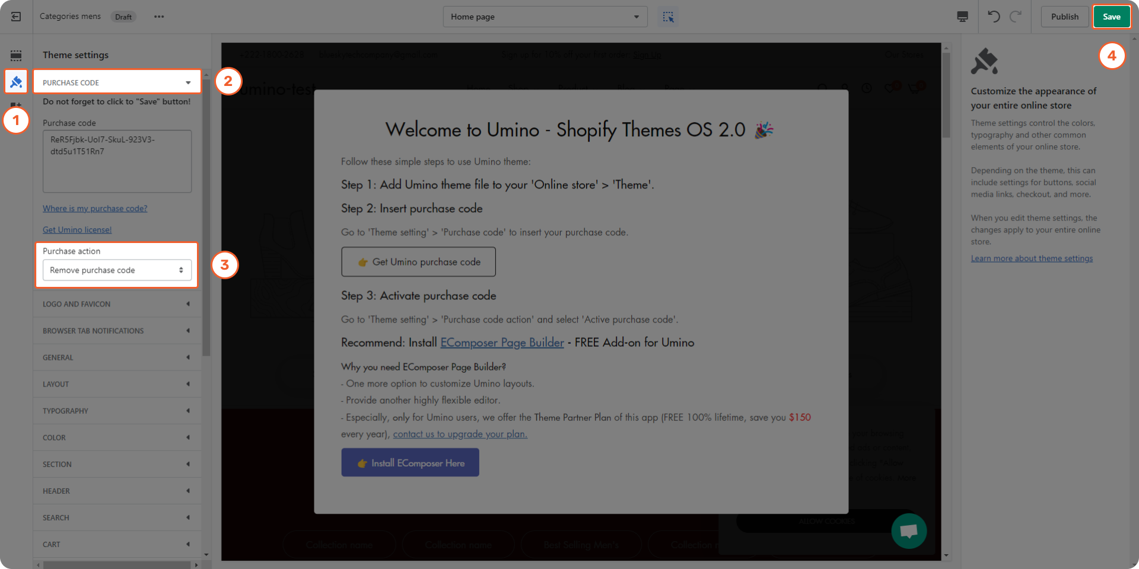This screenshot has height=569, width=1139.
Task: Click the 'Step 3: Activate purchase code' heading
Action: (x=418, y=296)
